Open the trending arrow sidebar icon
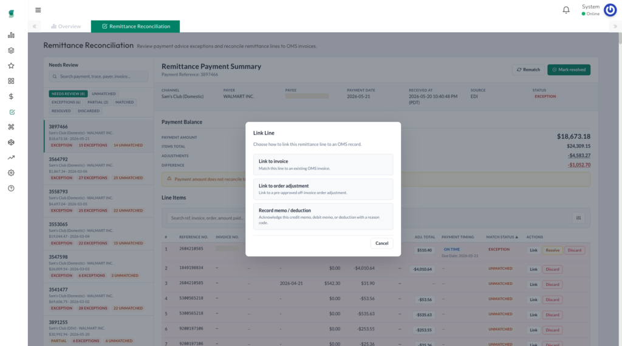The width and height of the screenshot is (622, 346). [11, 158]
